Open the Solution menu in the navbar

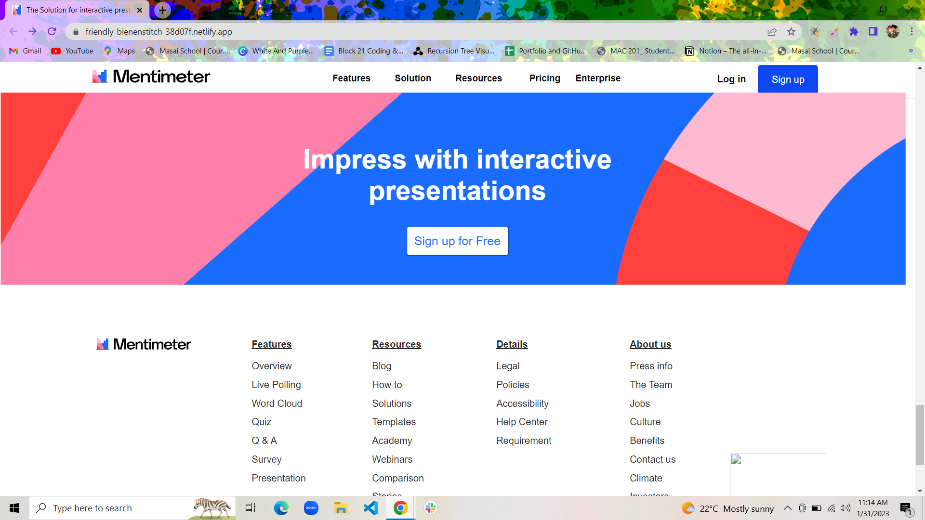point(413,78)
